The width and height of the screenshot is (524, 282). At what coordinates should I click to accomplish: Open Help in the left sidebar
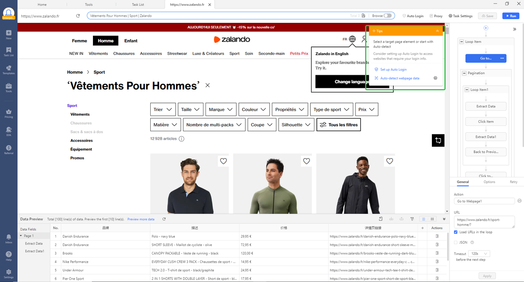click(9, 256)
